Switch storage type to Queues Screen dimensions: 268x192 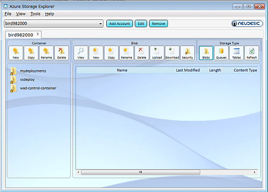221,53
